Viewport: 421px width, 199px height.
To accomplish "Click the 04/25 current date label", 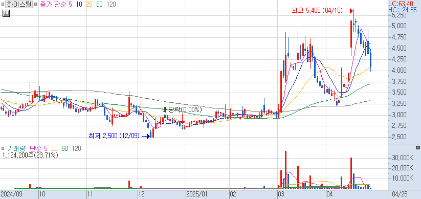I will pos(400,194).
